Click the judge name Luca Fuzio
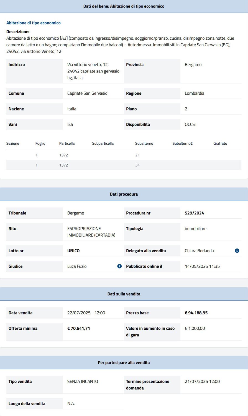Screen dimensions: 248x416 click(x=77, y=266)
